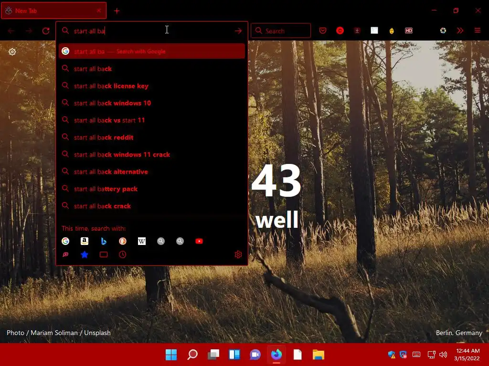The image size is (489, 366).
Task: Expand more tools overflow chevron
Action: [460, 30]
